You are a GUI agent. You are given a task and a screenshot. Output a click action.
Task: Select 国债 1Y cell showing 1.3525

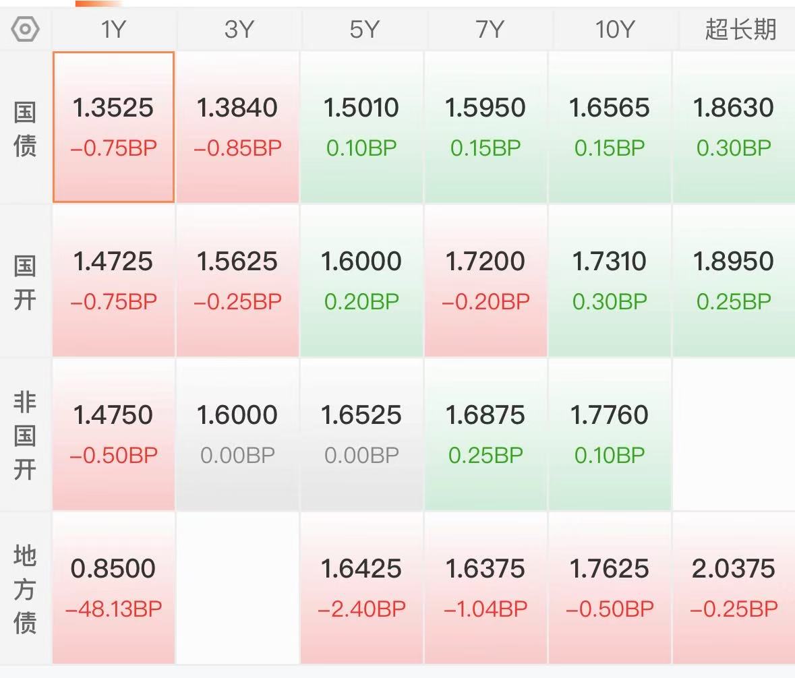(x=113, y=127)
